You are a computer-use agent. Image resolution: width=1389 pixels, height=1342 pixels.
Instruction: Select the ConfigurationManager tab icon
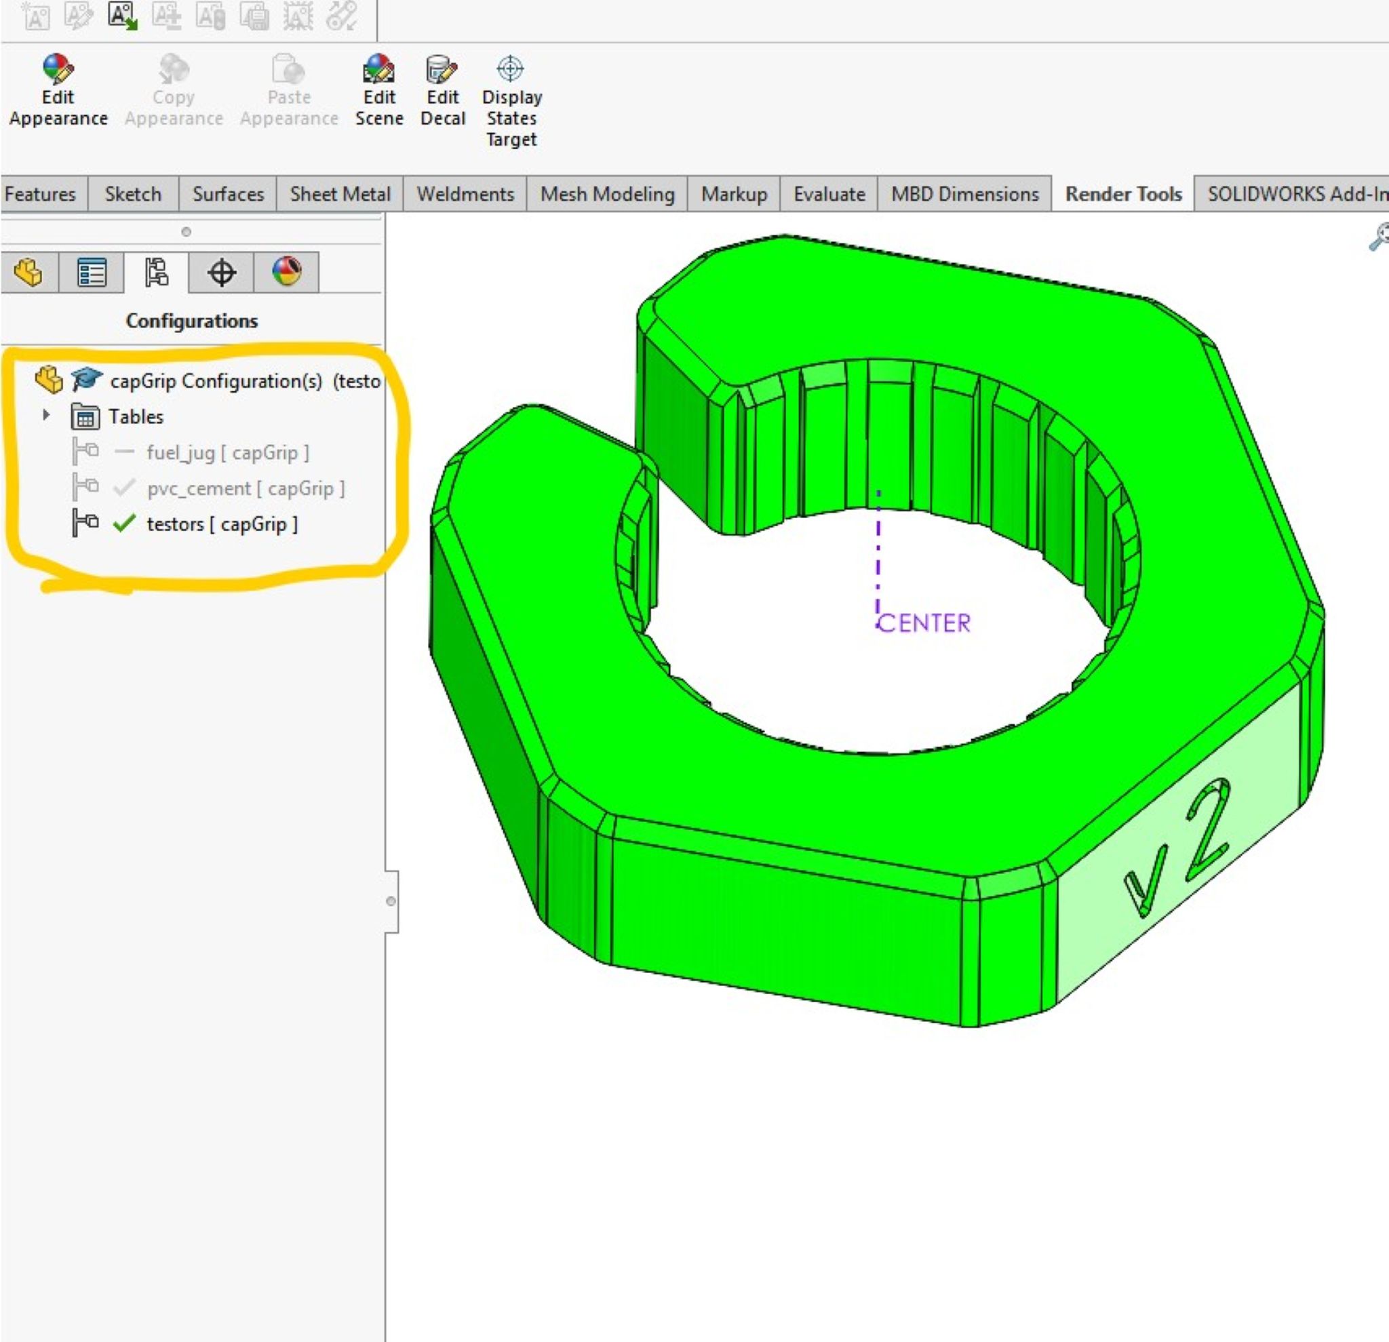pyautogui.click(x=157, y=273)
